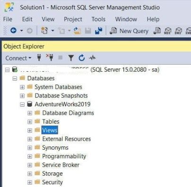Click the Activity Monitor icon
The width and height of the screenshot is (191, 187).
coord(92,58)
